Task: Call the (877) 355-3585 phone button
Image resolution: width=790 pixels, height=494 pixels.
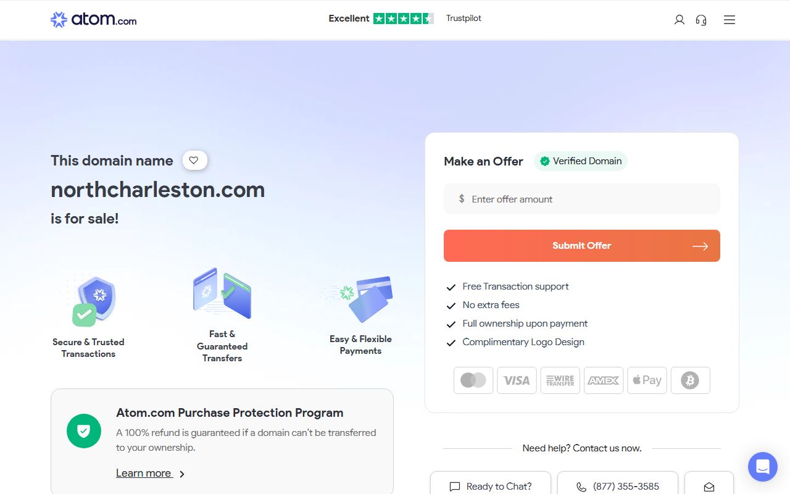Action: coord(618,485)
